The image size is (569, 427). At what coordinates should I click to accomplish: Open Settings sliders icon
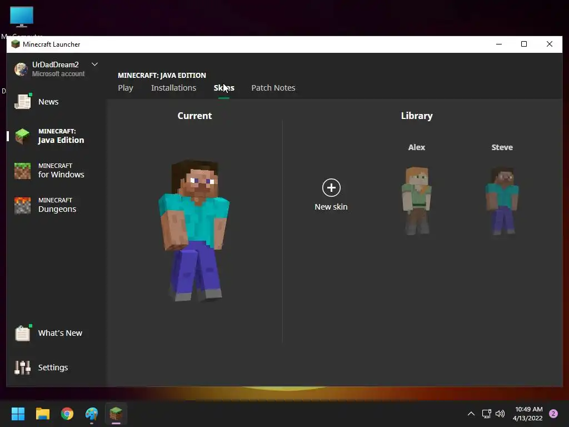click(x=22, y=368)
